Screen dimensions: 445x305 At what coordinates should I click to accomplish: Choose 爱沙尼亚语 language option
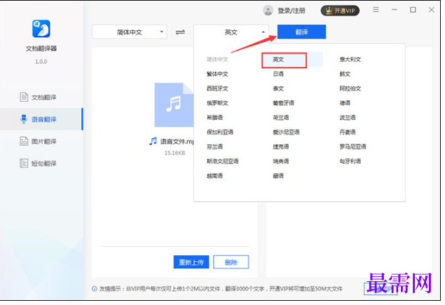286,132
